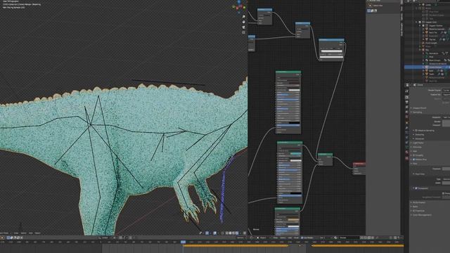Viewport: 450px width, 253px height.
Task: Expand the Light Paths panel
Action: pyautogui.click(x=418, y=143)
